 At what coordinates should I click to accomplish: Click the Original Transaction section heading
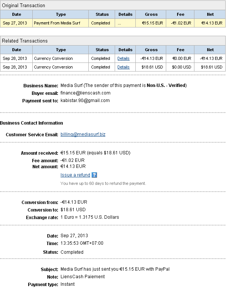click(23, 6)
